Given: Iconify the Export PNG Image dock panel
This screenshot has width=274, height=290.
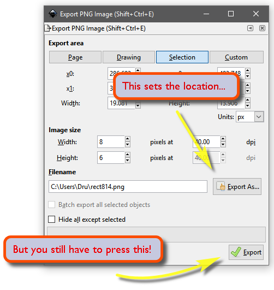Looking at the screenshot, I should [x=250, y=28].
